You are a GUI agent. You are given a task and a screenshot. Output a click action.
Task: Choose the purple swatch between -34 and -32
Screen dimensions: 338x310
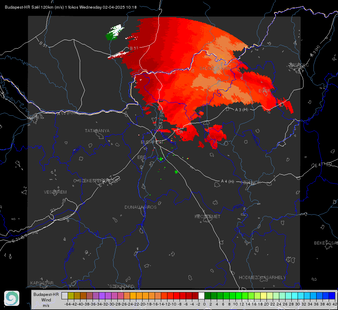[102, 296]
